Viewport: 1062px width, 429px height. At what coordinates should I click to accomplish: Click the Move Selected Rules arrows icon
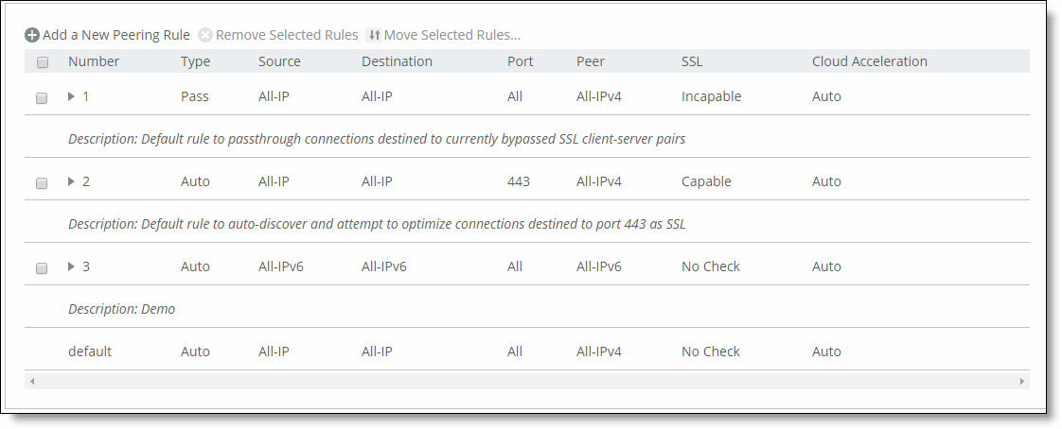374,35
